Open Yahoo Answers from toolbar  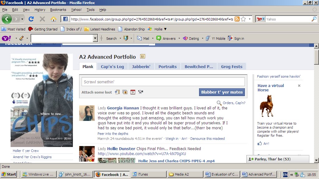click(166, 38)
